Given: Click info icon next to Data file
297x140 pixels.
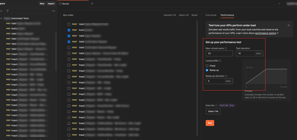Looking at the screenshot, I should pyautogui.click(x=216, y=106).
